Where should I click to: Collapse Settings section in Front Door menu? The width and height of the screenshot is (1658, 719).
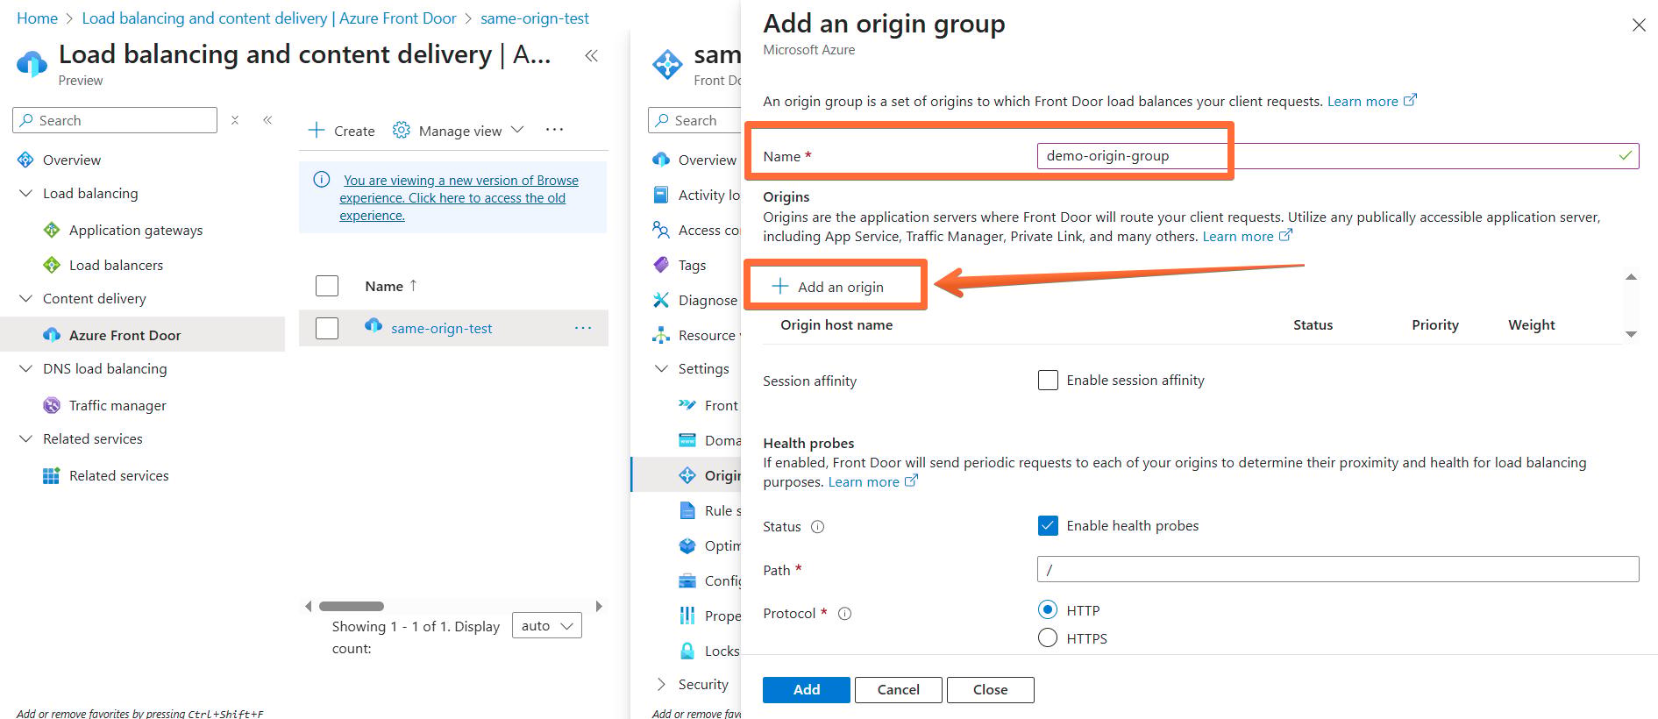click(x=661, y=368)
